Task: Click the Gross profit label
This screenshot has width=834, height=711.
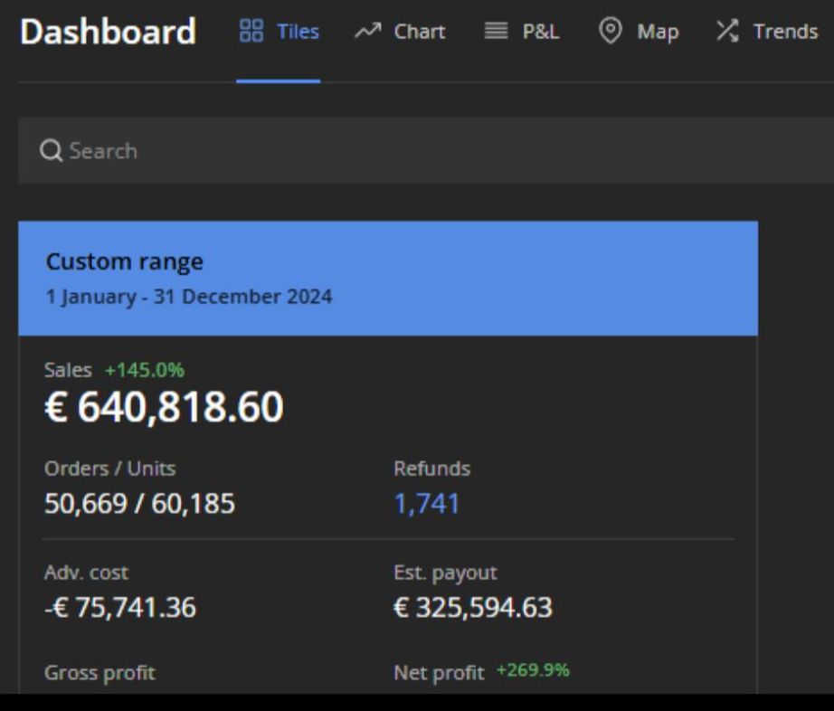Action: click(100, 673)
